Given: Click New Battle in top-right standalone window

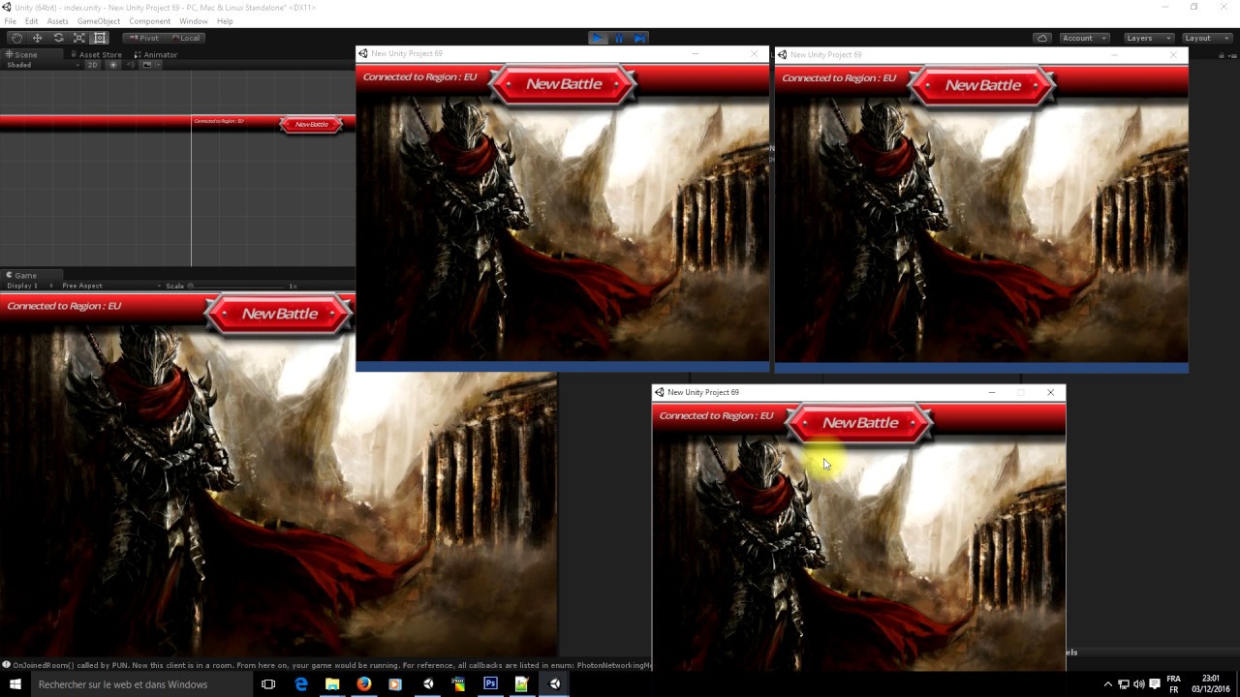Looking at the screenshot, I should [x=983, y=85].
